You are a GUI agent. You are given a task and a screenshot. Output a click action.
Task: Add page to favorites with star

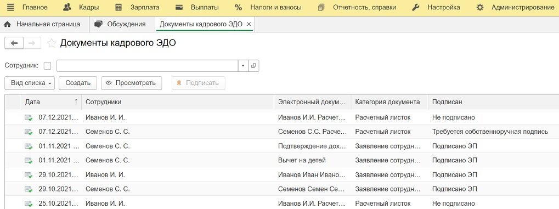[52, 43]
